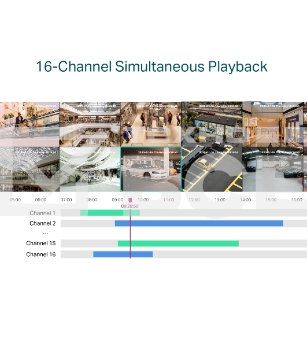Click the 05:00 timeline tick label

point(15,200)
